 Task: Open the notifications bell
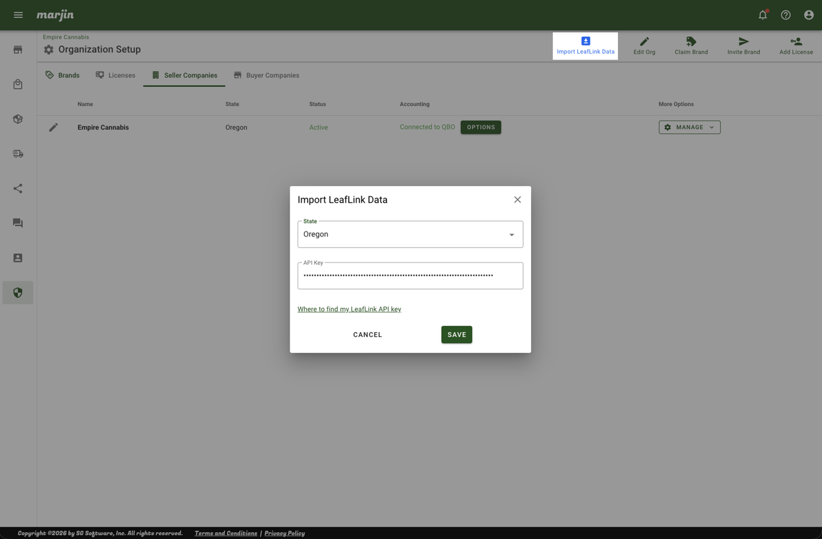[x=763, y=15]
